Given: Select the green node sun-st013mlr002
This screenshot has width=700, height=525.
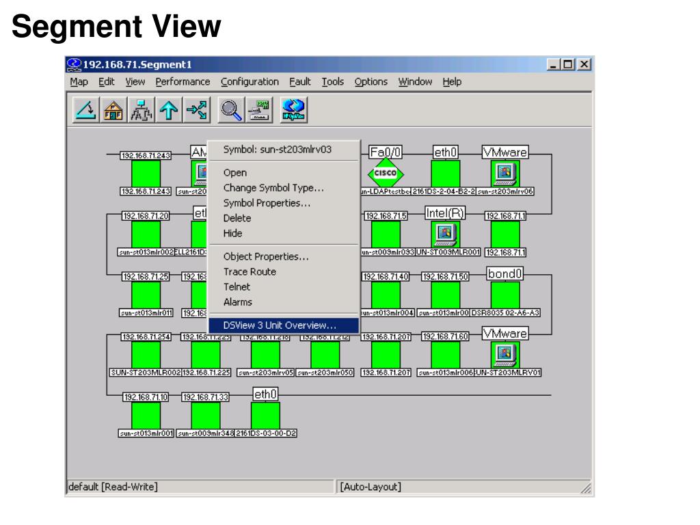Looking at the screenshot, I should [146, 234].
